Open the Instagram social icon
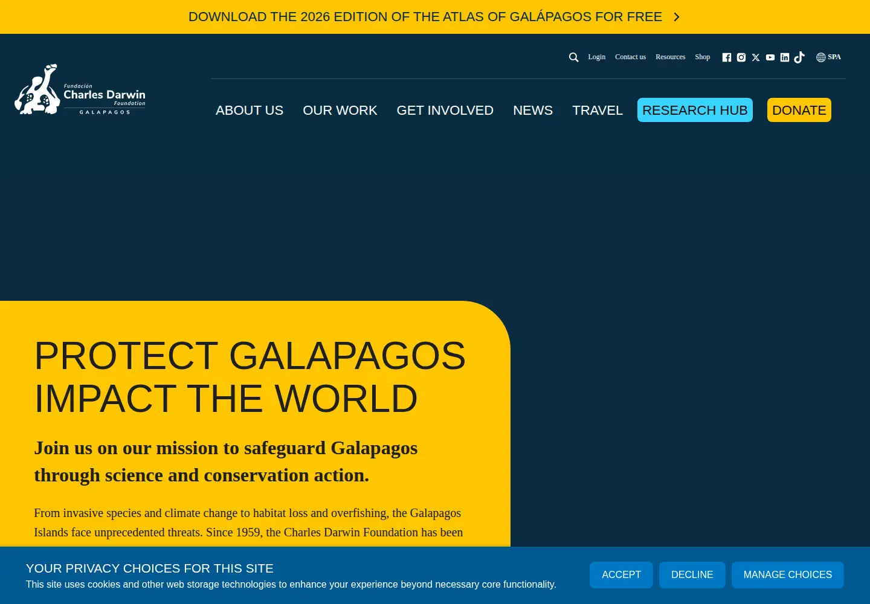 [x=741, y=57]
